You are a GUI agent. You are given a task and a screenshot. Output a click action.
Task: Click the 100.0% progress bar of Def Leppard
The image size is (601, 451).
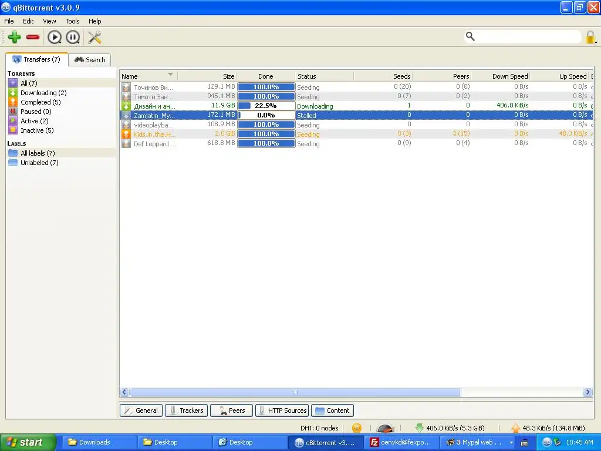pos(266,143)
